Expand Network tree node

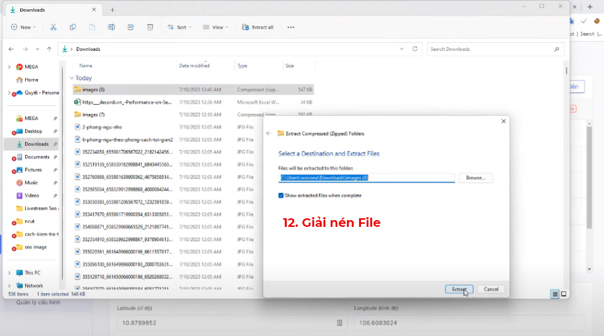(9, 286)
